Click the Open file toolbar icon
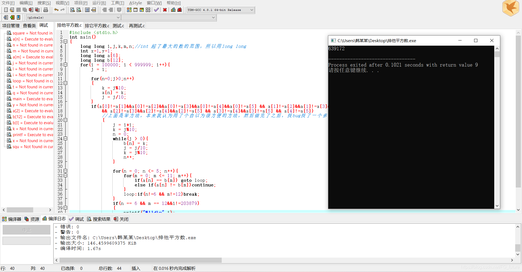 (12, 10)
